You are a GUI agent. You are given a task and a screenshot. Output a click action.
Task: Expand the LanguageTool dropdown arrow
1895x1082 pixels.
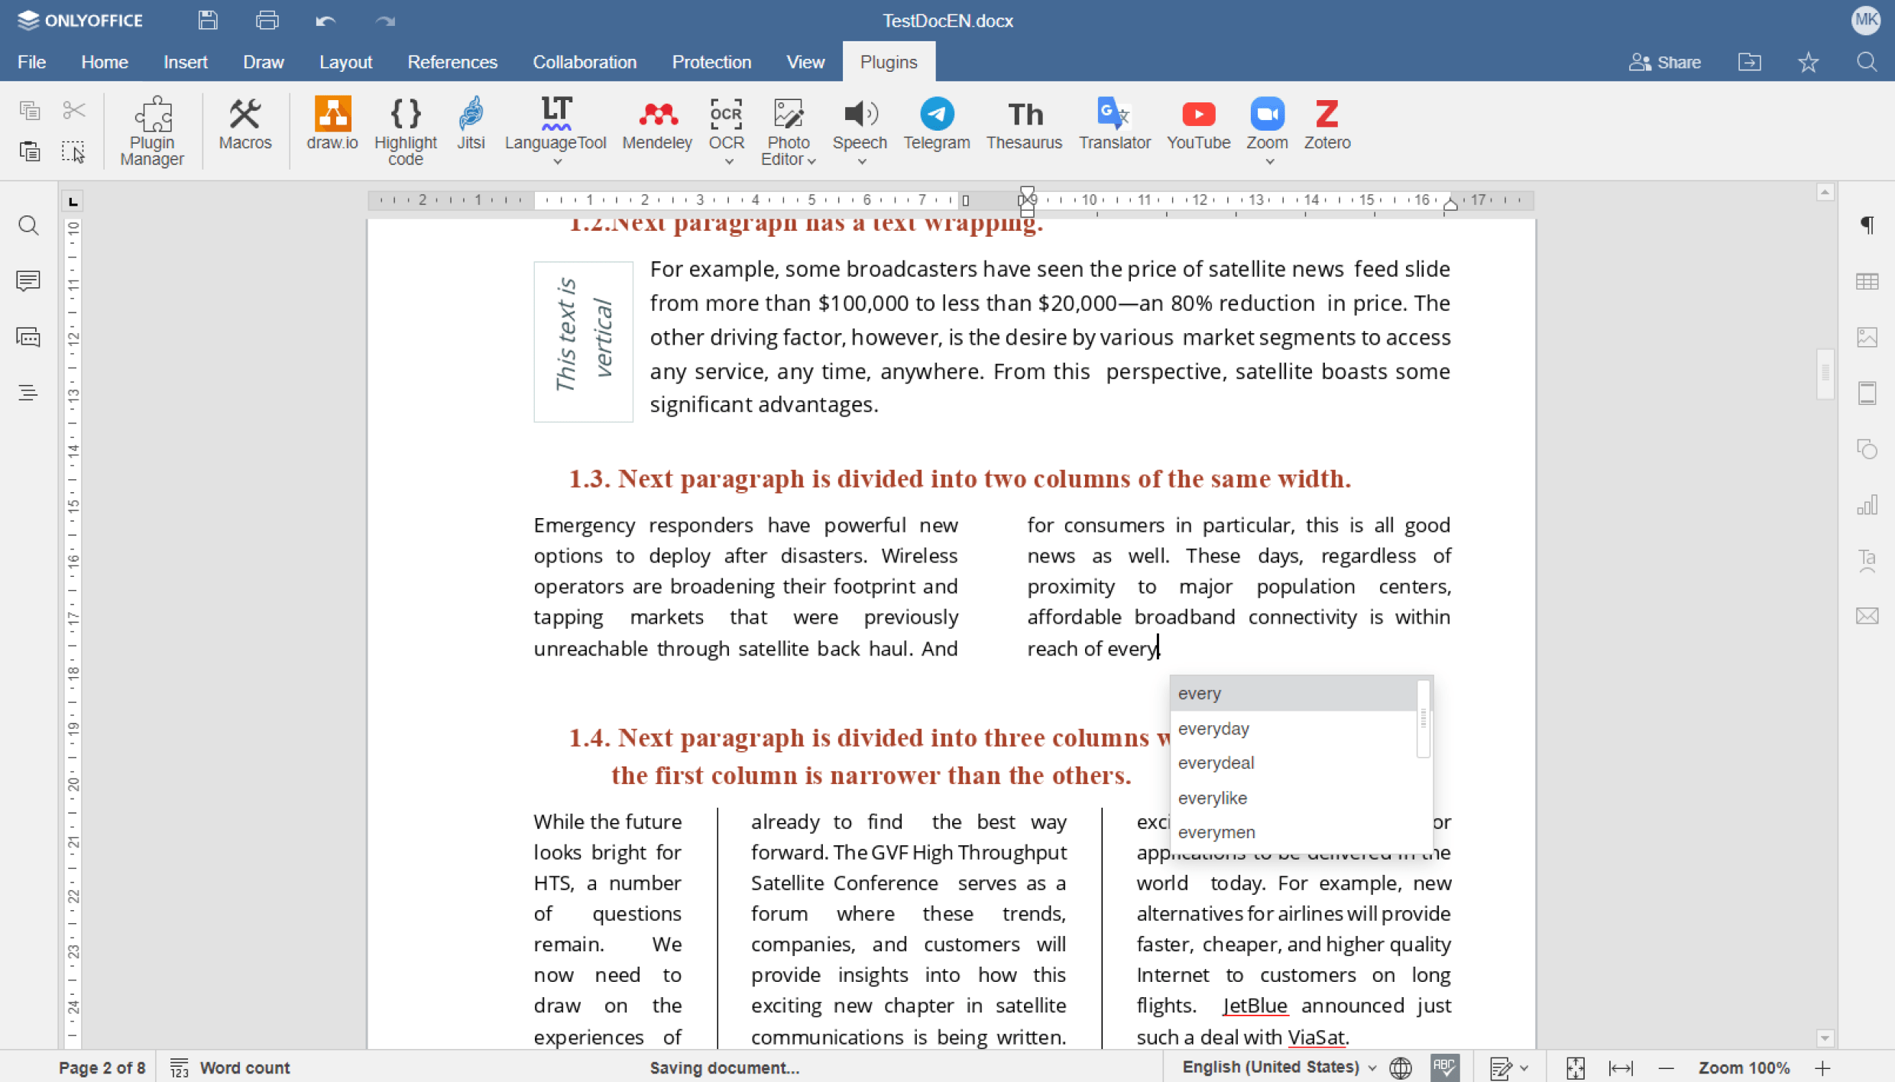[x=556, y=161]
